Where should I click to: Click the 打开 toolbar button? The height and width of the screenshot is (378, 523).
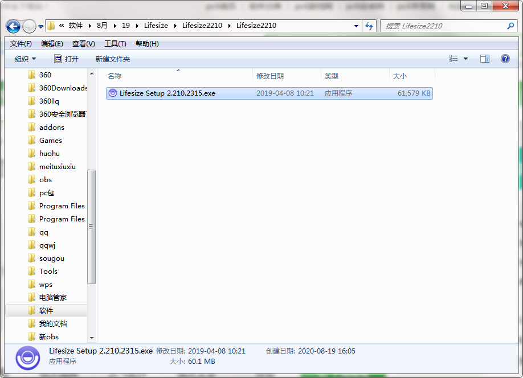[67, 59]
